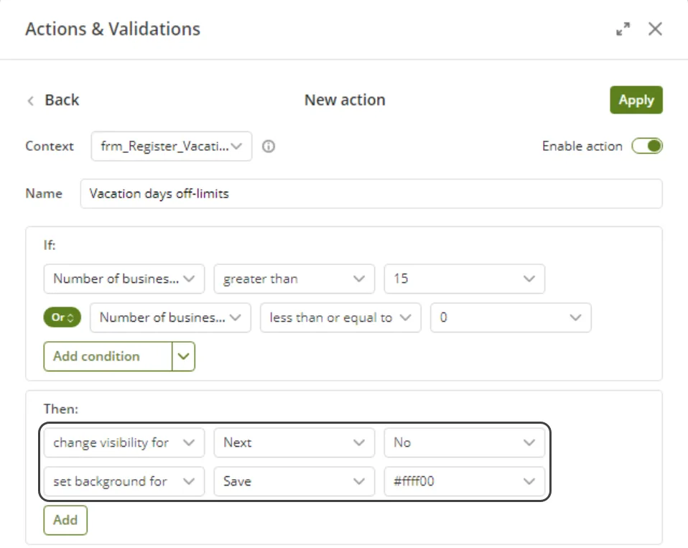The image size is (688, 548).
Task: Open the less than or equal to dropdown
Action: [340, 317]
